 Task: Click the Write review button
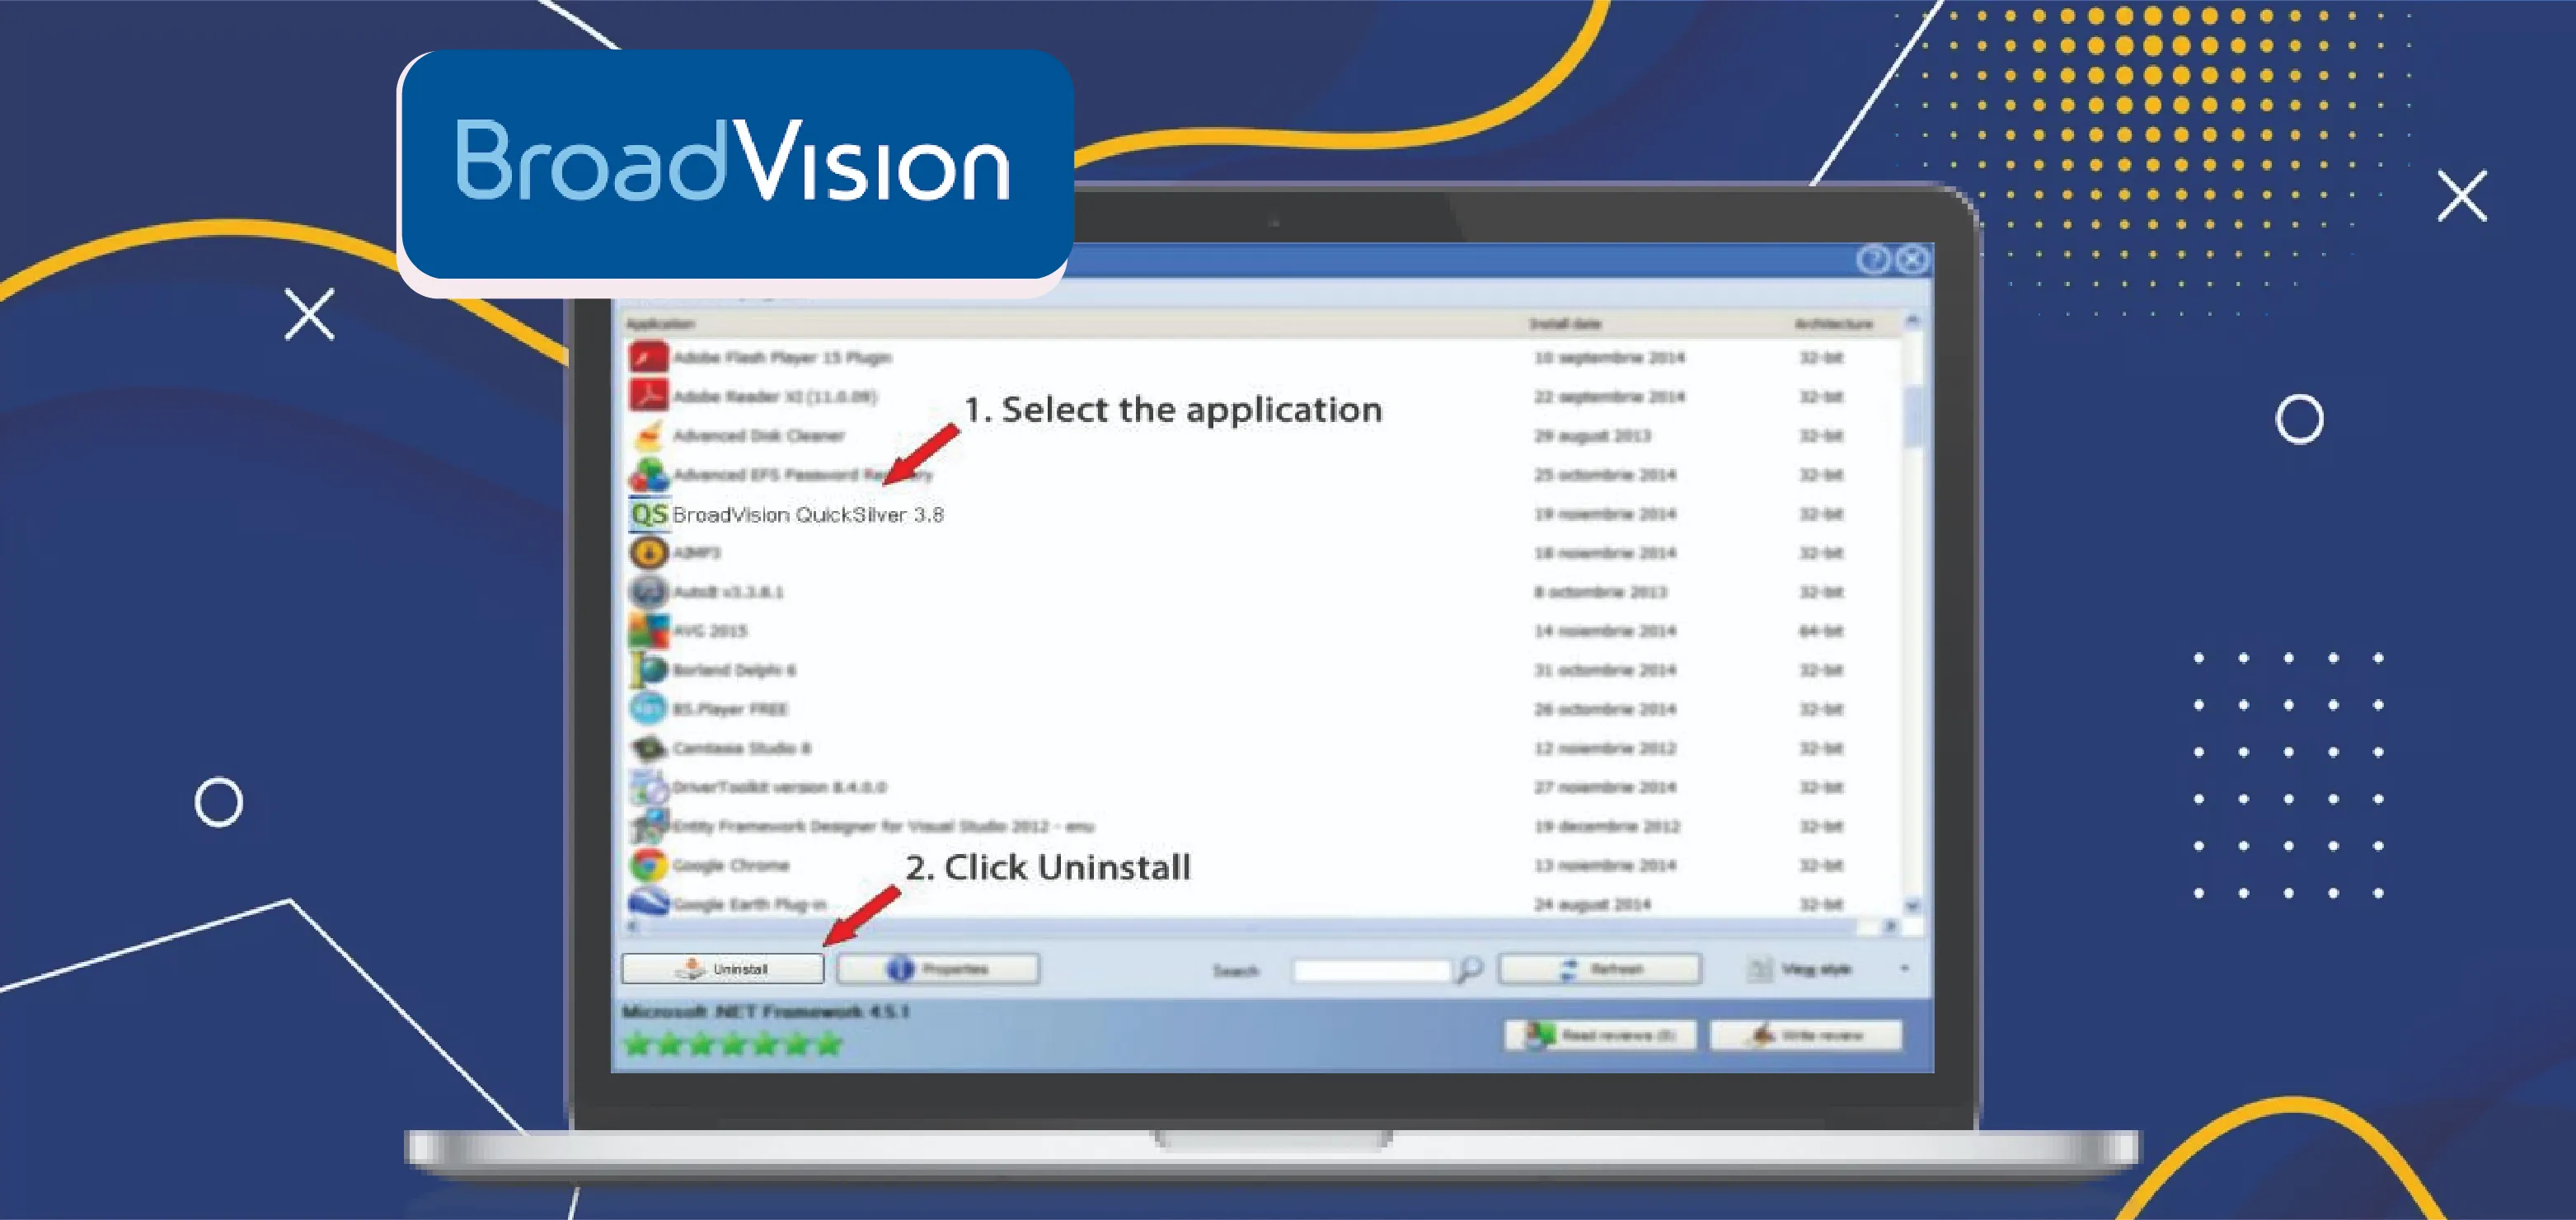[x=1806, y=1036]
